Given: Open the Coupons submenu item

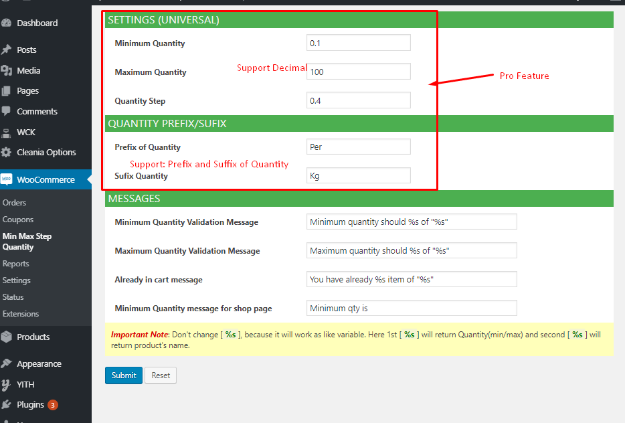Looking at the screenshot, I should [17, 220].
